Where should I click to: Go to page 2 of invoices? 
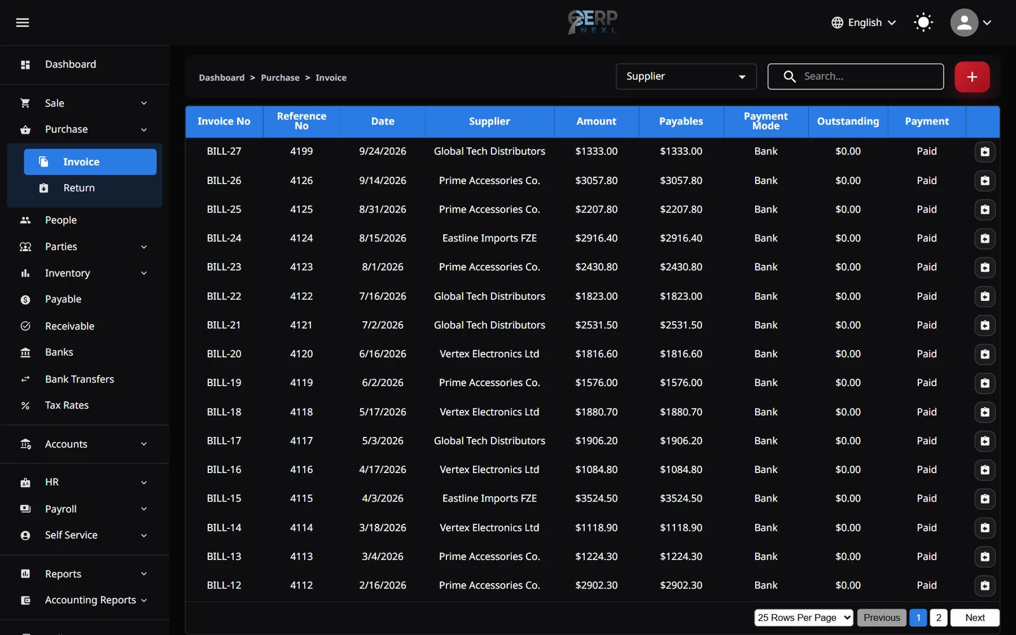[x=939, y=618]
